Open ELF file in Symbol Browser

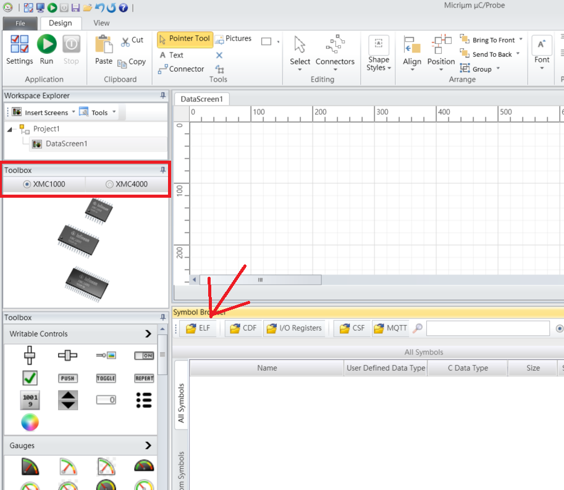tap(198, 328)
